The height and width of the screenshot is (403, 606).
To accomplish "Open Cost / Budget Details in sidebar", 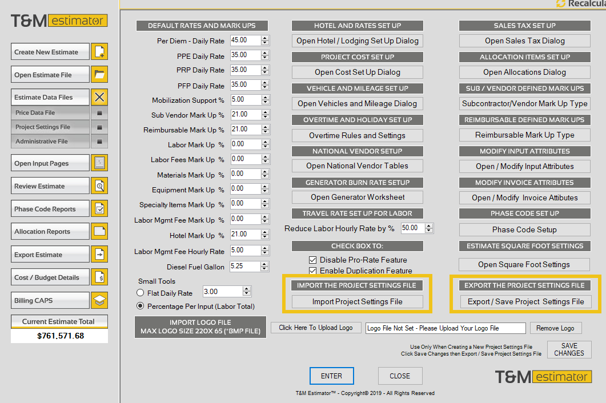I will click(50, 277).
